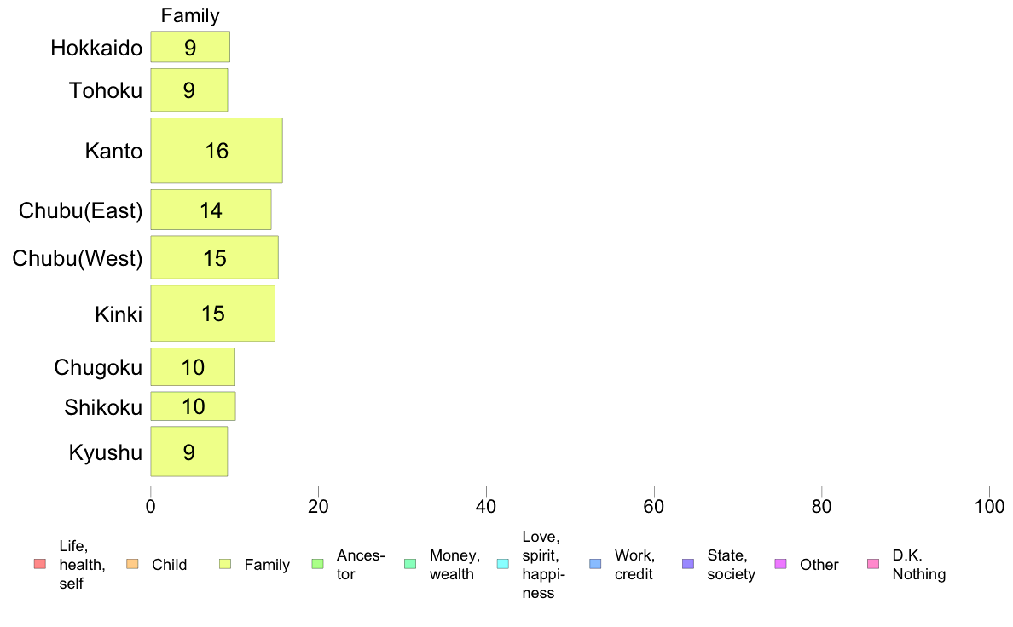
Task: Select the D.K. Nothing legend swatch
Action: [873, 564]
